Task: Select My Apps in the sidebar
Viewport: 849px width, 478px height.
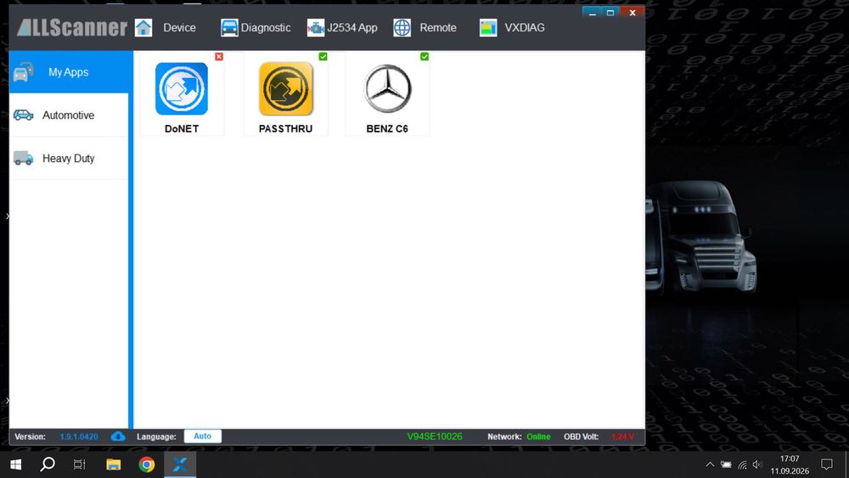Action: point(69,72)
